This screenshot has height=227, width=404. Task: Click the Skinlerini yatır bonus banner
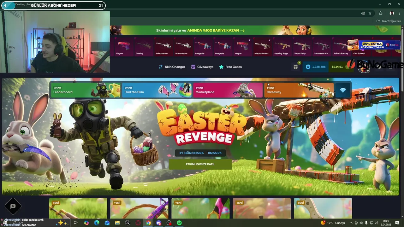point(200,30)
